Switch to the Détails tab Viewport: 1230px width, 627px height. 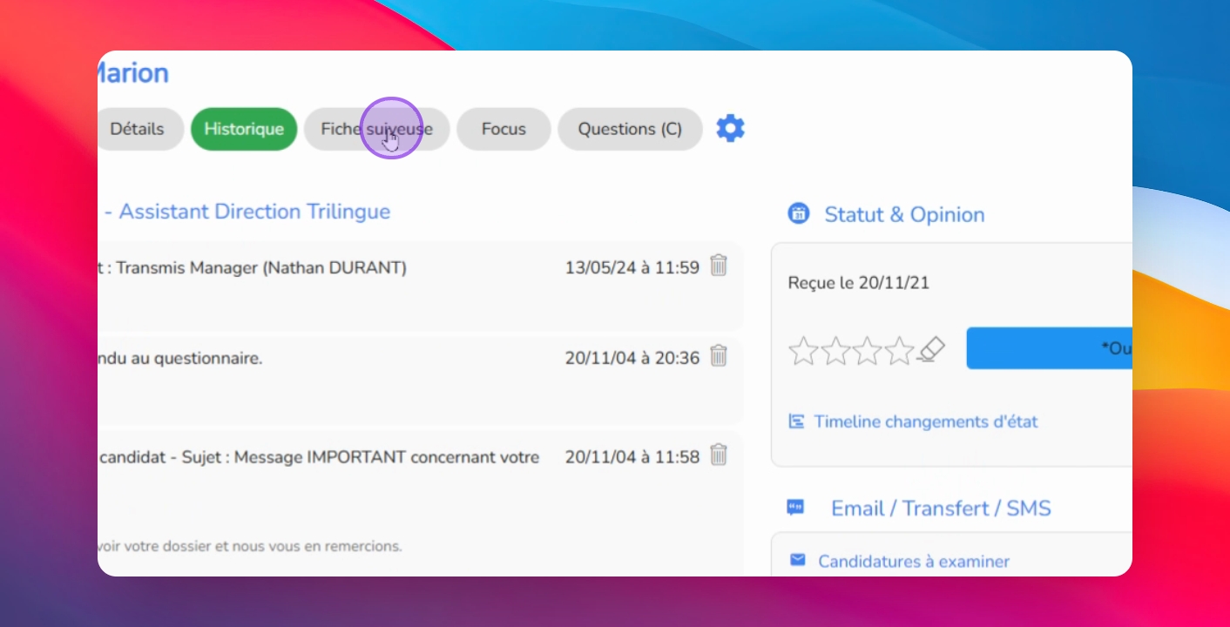point(137,129)
